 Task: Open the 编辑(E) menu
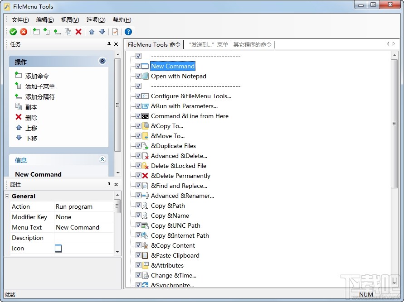pos(45,20)
